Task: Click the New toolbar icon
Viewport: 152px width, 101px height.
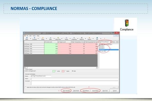Action: tap(50, 38)
